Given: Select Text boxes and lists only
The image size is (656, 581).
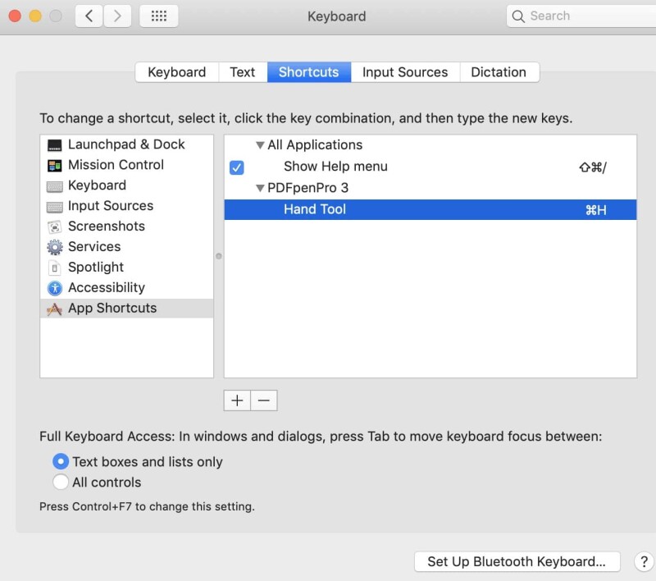Looking at the screenshot, I should point(61,461).
